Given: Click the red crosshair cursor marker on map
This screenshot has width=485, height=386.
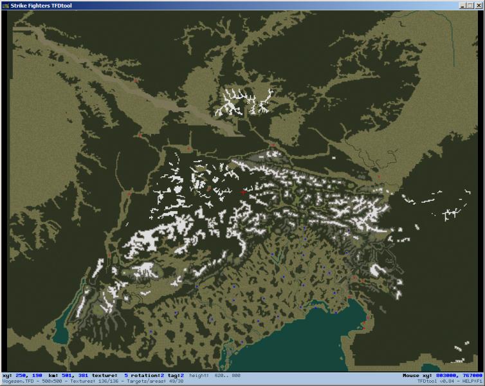Looking at the screenshot, I should [243, 192].
